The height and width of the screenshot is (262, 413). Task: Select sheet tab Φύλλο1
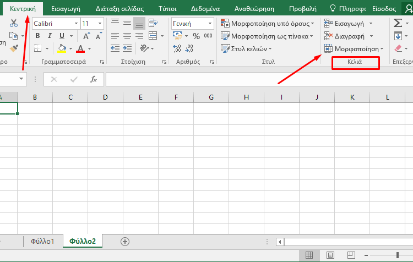tap(42, 241)
